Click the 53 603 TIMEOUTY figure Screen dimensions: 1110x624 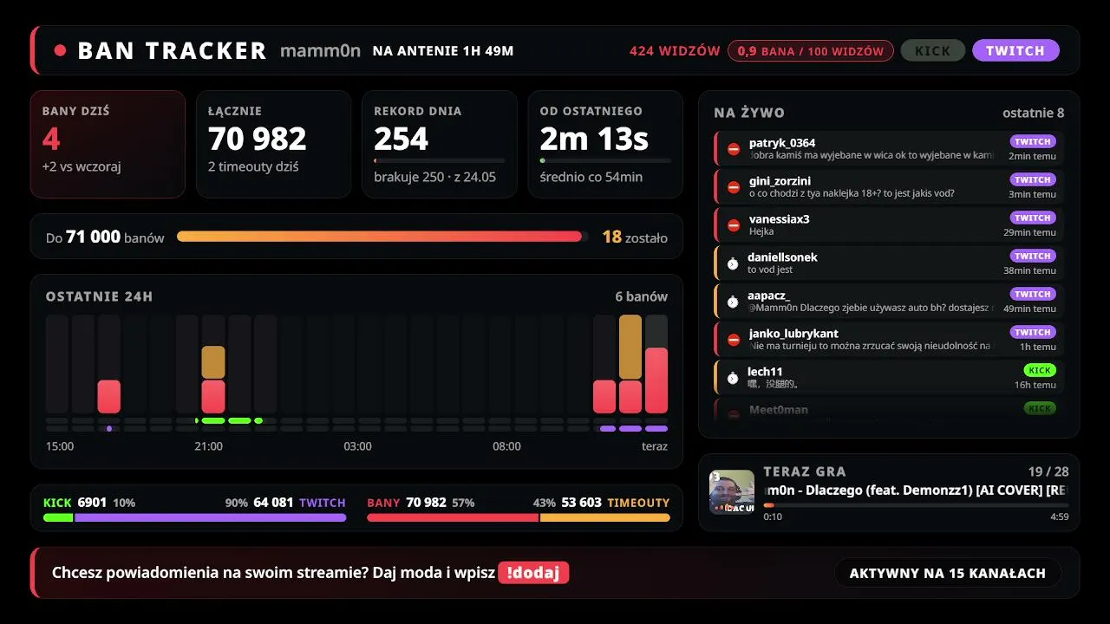point(616,503)
